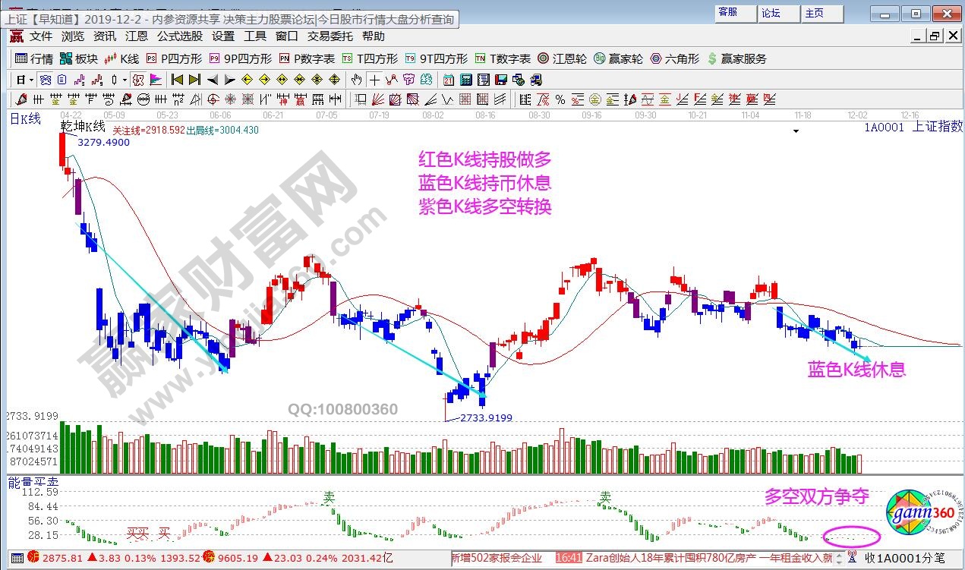Toggle the 权 adjustment button
The height and width of the screenshot is (570, 965).
point(138,80)
